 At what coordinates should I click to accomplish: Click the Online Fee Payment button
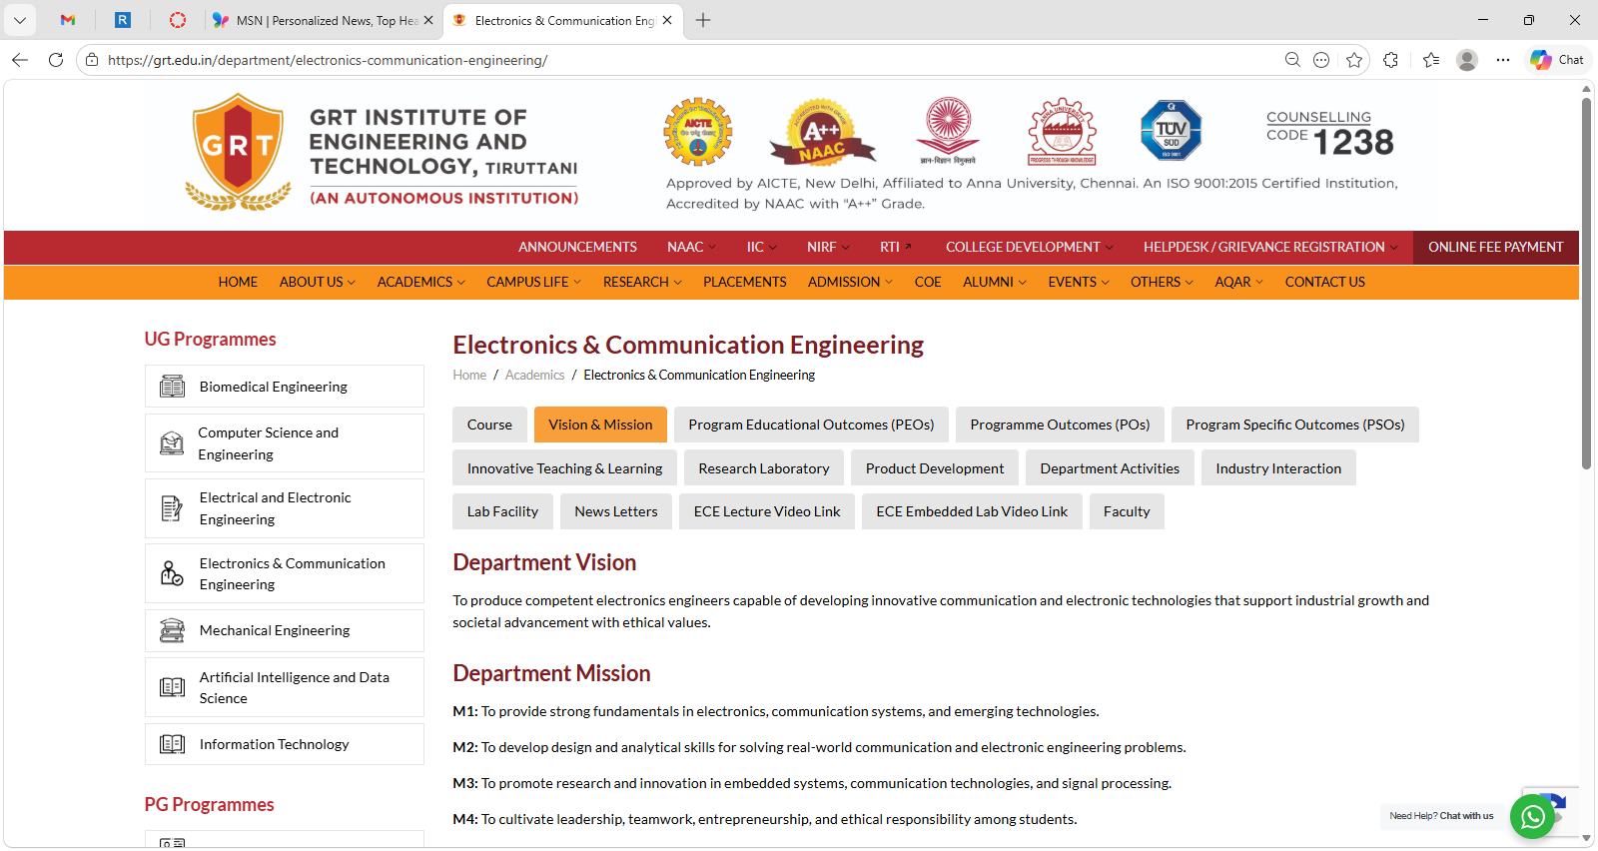click(x=1495, y=248)
